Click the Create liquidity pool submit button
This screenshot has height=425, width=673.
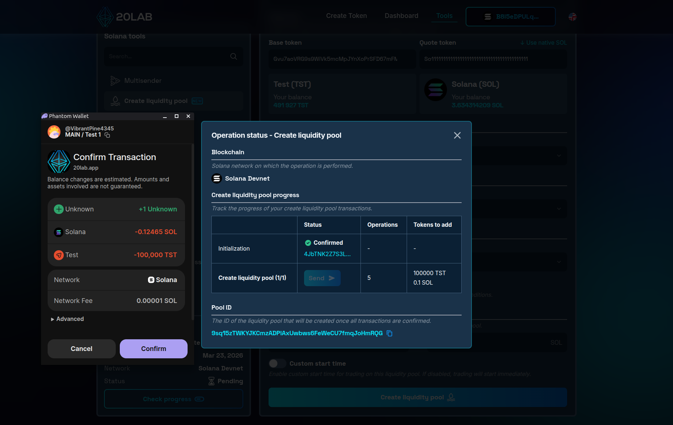click(418, 398)
